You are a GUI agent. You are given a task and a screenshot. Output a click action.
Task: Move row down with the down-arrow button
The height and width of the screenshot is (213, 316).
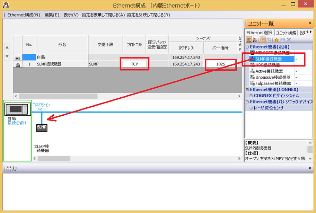click(7, 56)
